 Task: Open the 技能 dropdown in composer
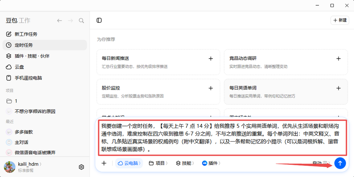click(185, 163)
